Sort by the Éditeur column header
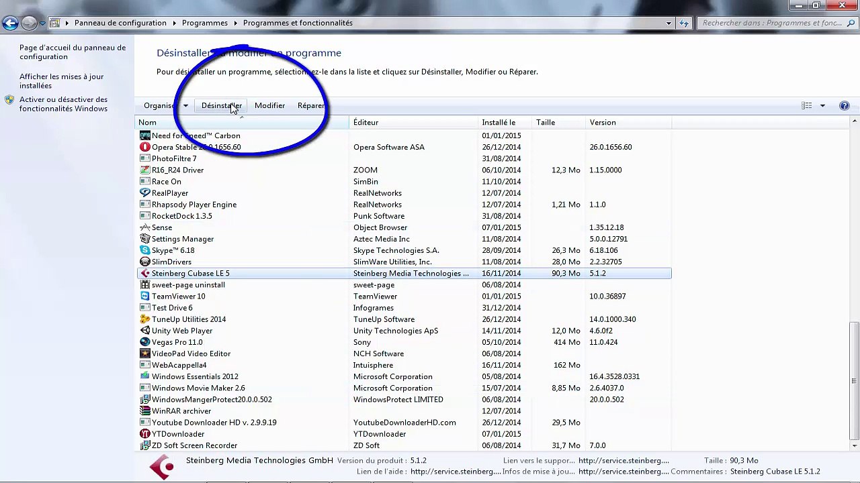Screen dimensions: 860x483 413,122
